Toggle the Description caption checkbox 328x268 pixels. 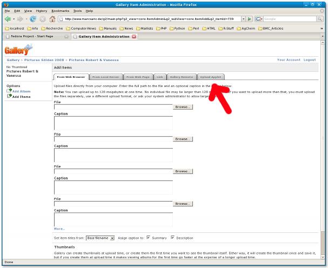pos(173,238)
